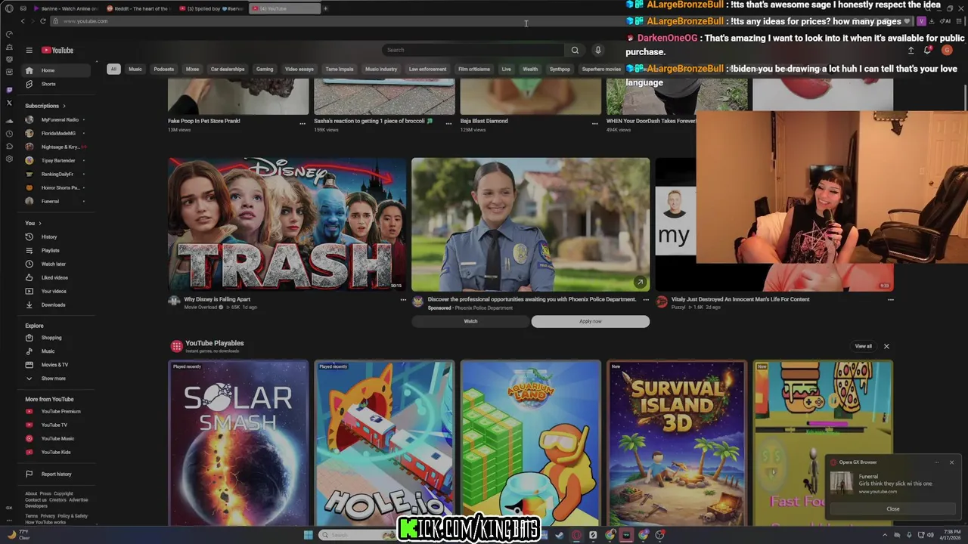Select the Car dealerships filter chip

(228, 69)
